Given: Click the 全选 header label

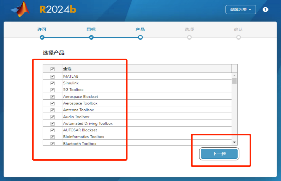Looking at the screenshot, I should click(68, 69).
